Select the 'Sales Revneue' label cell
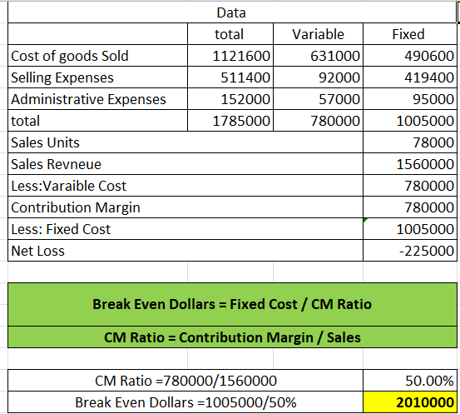460x414 pixels. [x=185, y=164]
